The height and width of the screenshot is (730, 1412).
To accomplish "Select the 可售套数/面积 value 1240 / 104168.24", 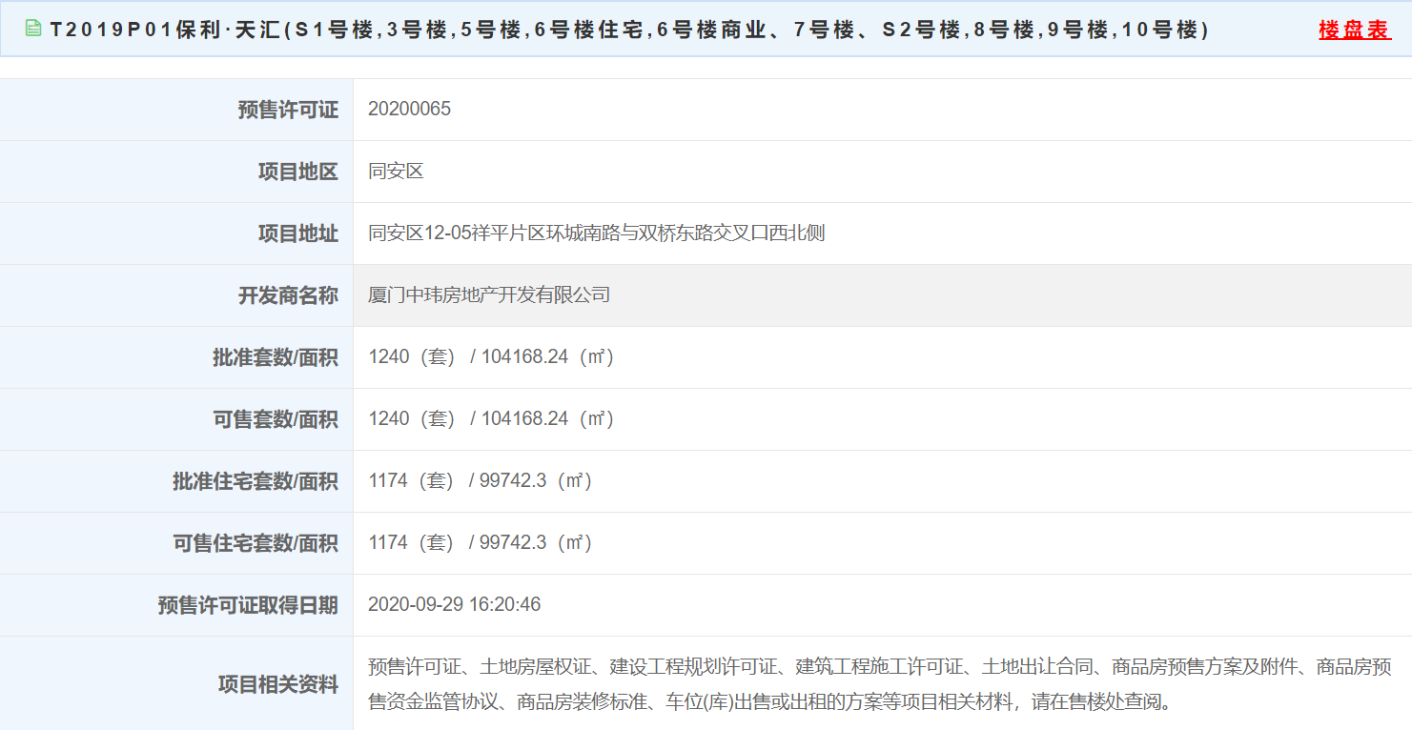I will (x=491, y=419).
